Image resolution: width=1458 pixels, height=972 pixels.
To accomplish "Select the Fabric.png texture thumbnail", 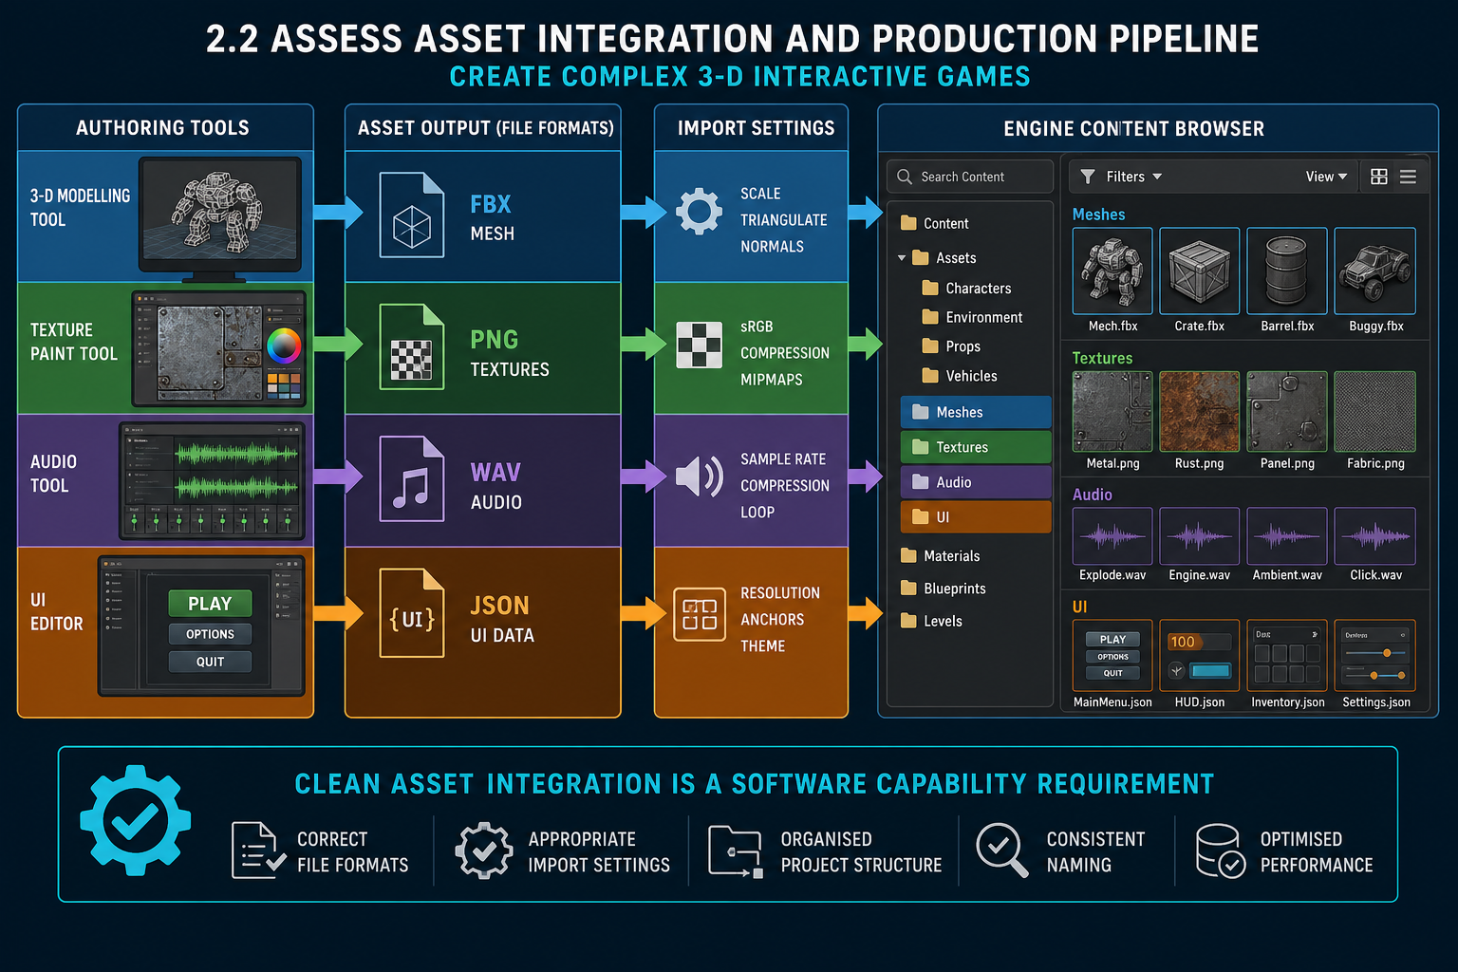I will (x=1375, y=411).
